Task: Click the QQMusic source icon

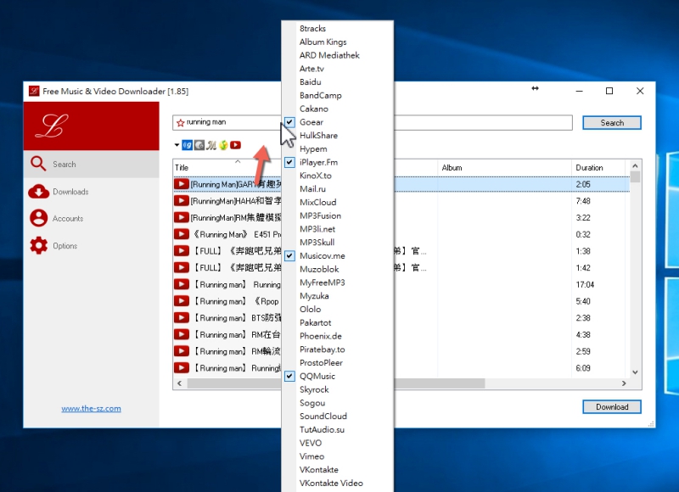Action: point(223,145)
